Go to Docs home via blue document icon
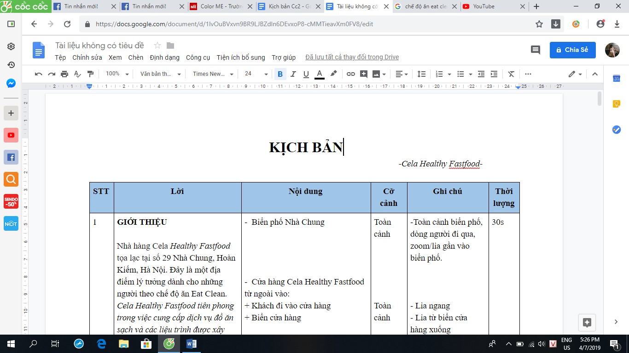629x353 pixels. point(39,50)
